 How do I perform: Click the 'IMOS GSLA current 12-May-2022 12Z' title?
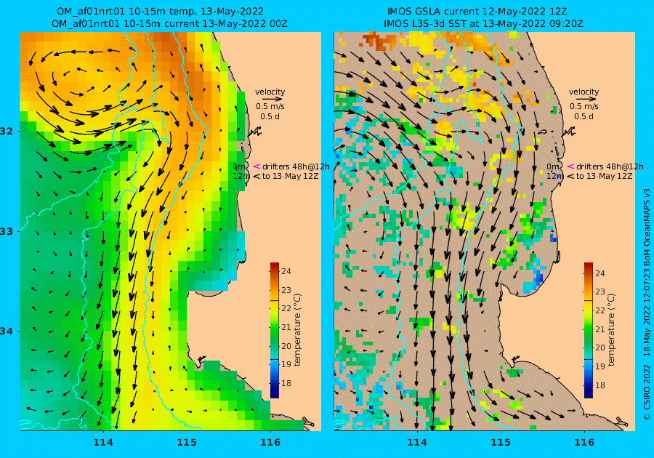(x=477, y=11)
